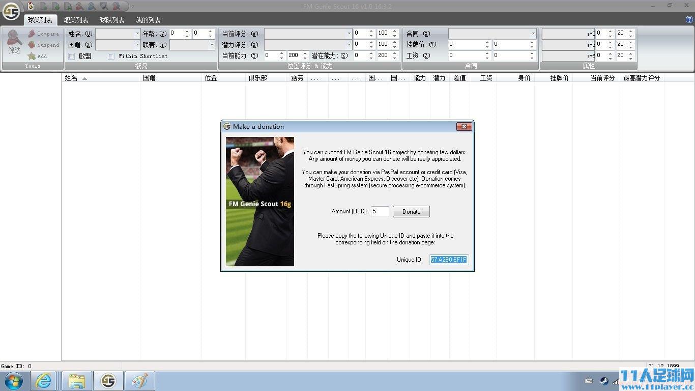The height and width of the screenshot is (391, 695).
Task: Switch to the 球队列表 tab
Action: pyautogui.click(x=112, y=20)
